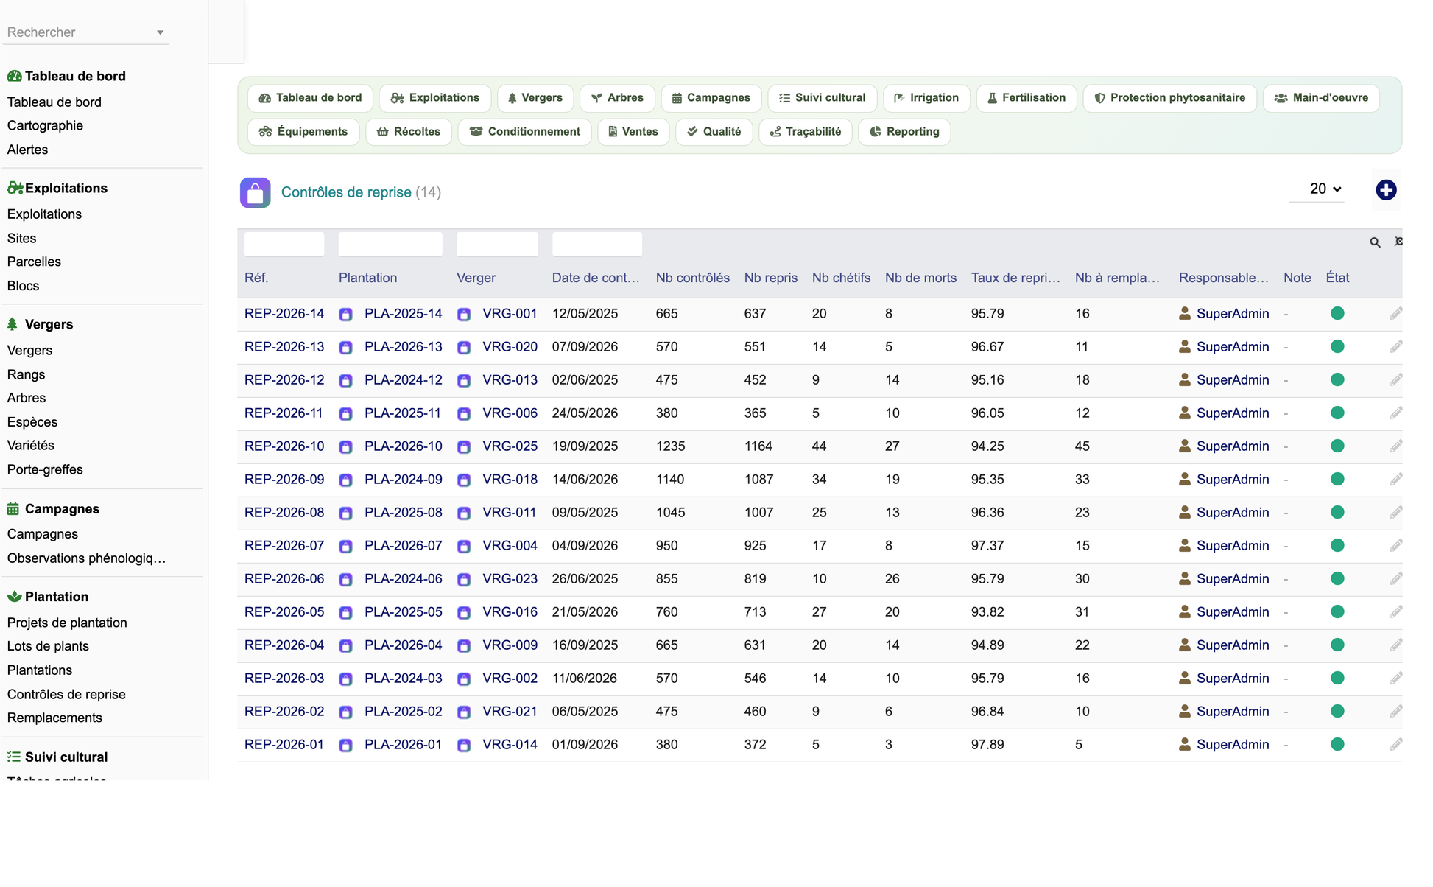Go to Remplacements in the sidebar
The image size is (1433, 887).
point(54,718)
